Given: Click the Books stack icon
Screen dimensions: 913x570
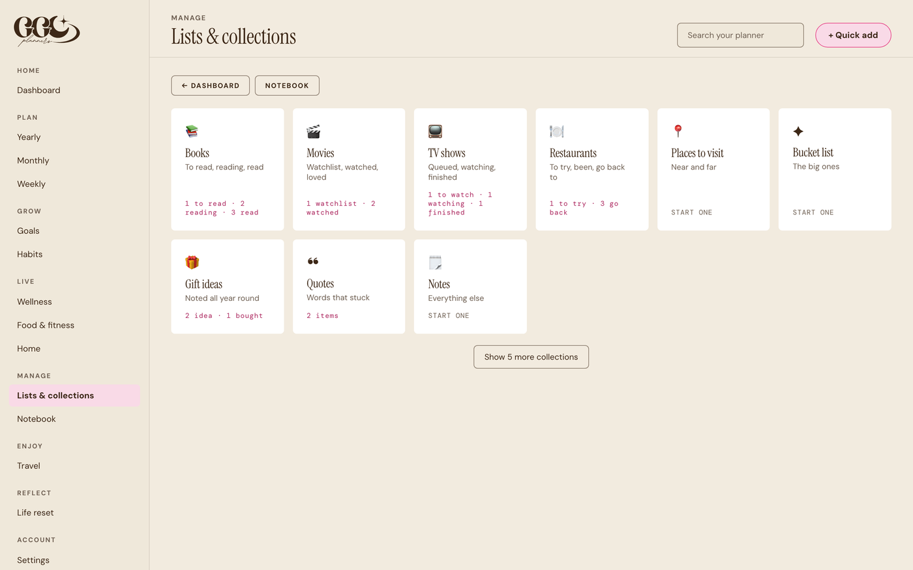Looking at the screenshot, I should click(192, 131).
